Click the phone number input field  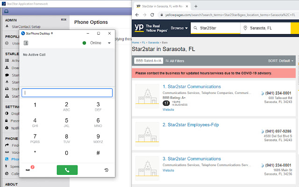[x=67, y=93]
